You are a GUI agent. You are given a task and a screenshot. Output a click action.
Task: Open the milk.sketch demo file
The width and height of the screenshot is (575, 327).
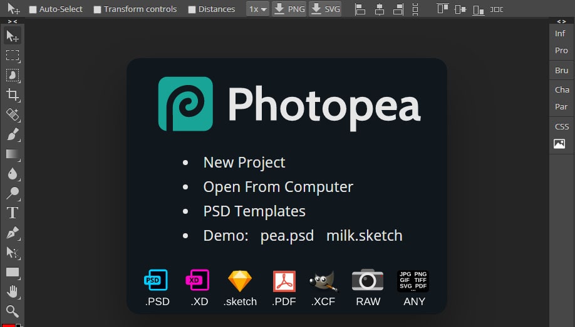365,236
